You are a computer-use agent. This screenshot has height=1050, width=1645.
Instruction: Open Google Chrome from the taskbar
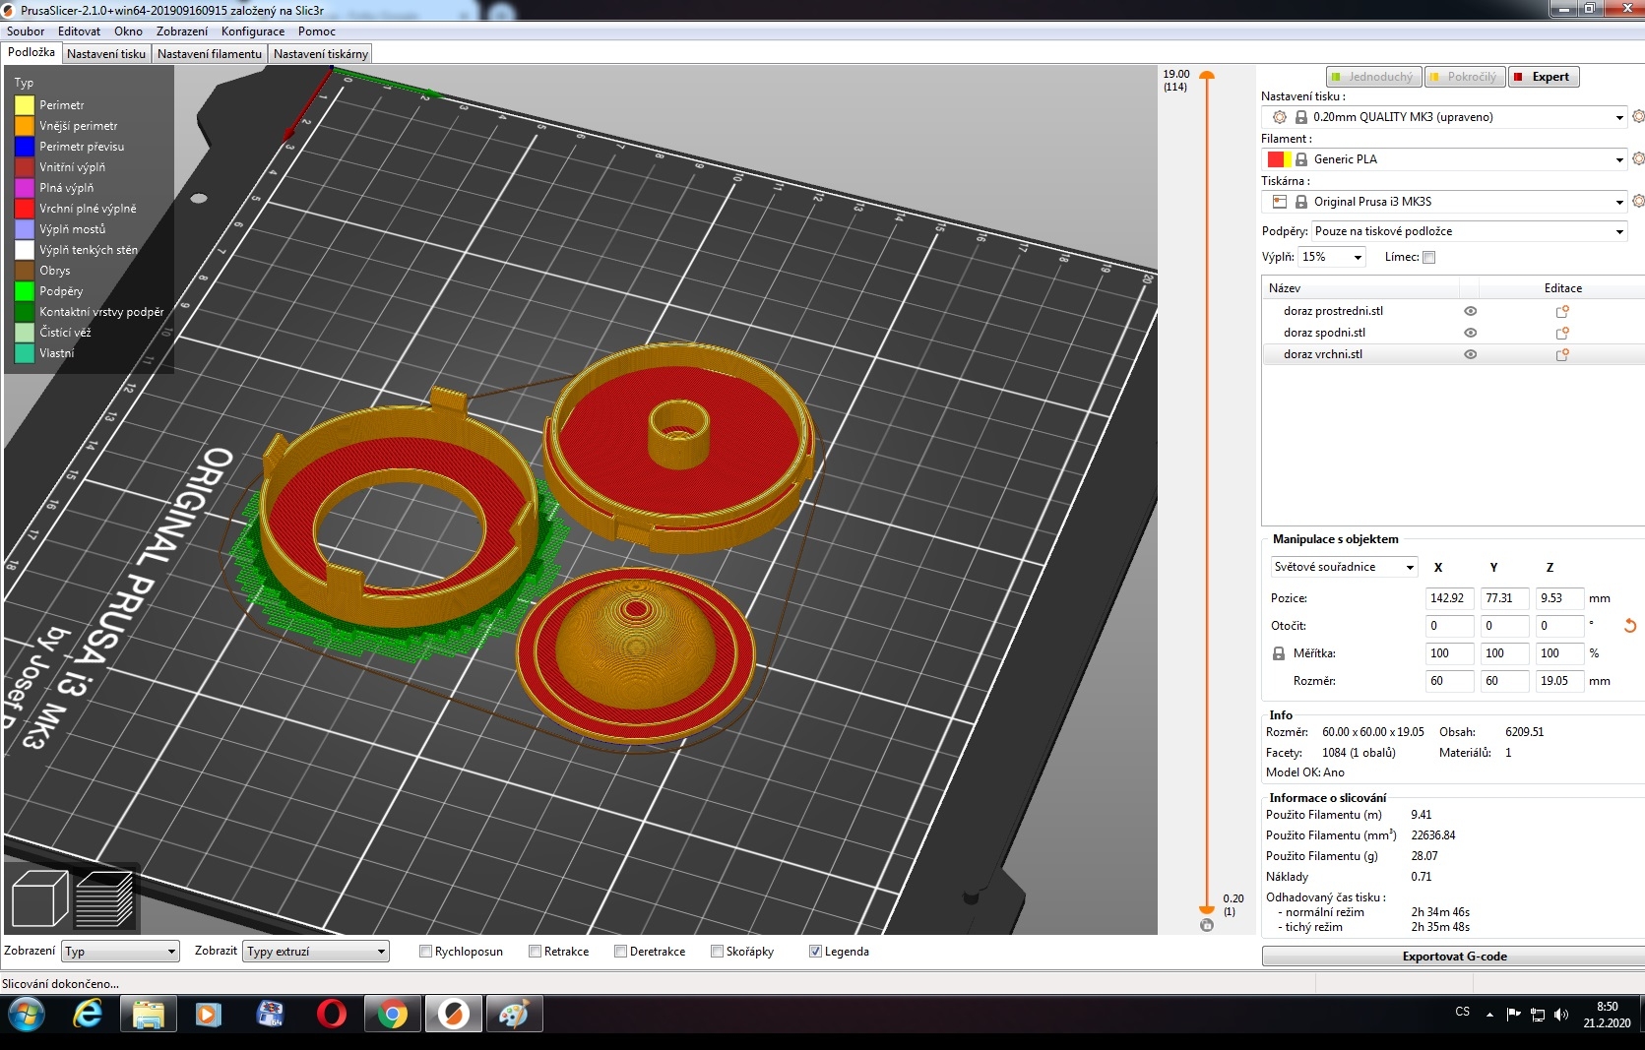coord(392,1014)
